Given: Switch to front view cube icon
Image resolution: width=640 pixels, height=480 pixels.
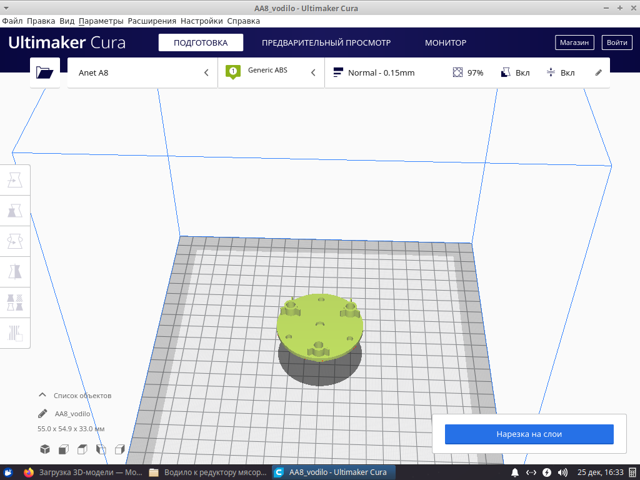Looking at the screenshot, I should pyautogui.click(x=64, y=449).
